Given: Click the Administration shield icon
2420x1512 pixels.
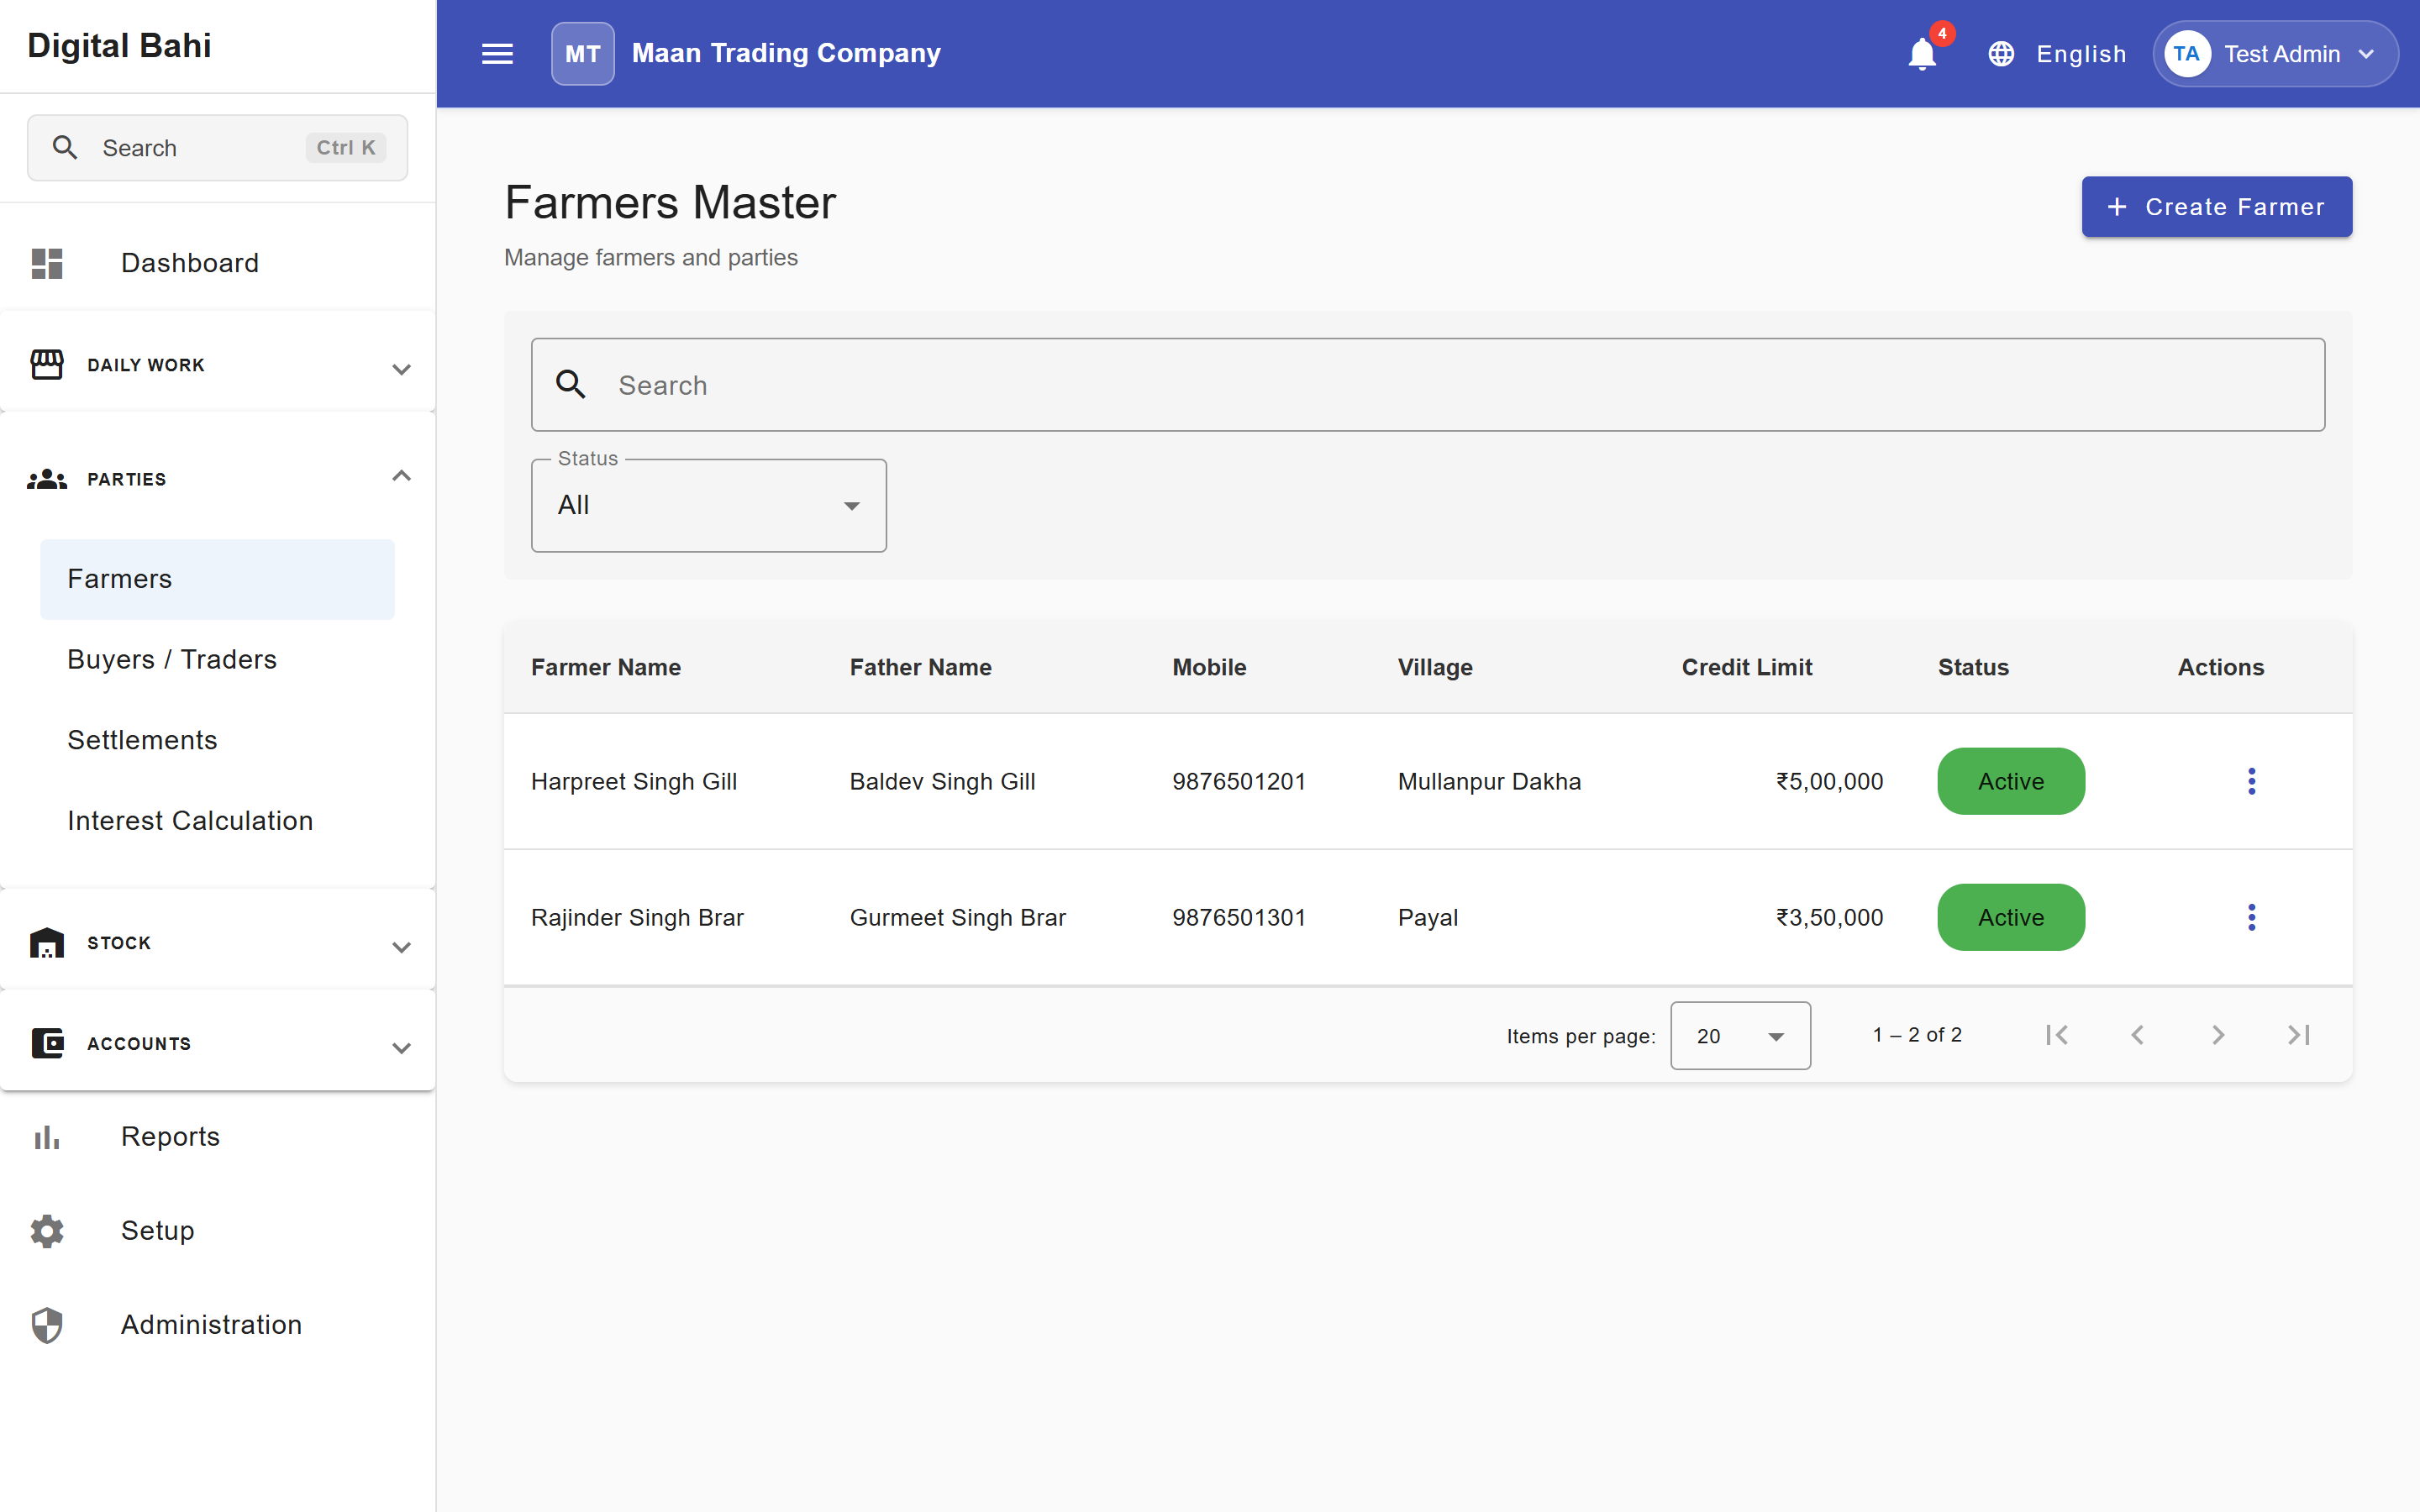Looking at the screenshot, I should 47,1325.
